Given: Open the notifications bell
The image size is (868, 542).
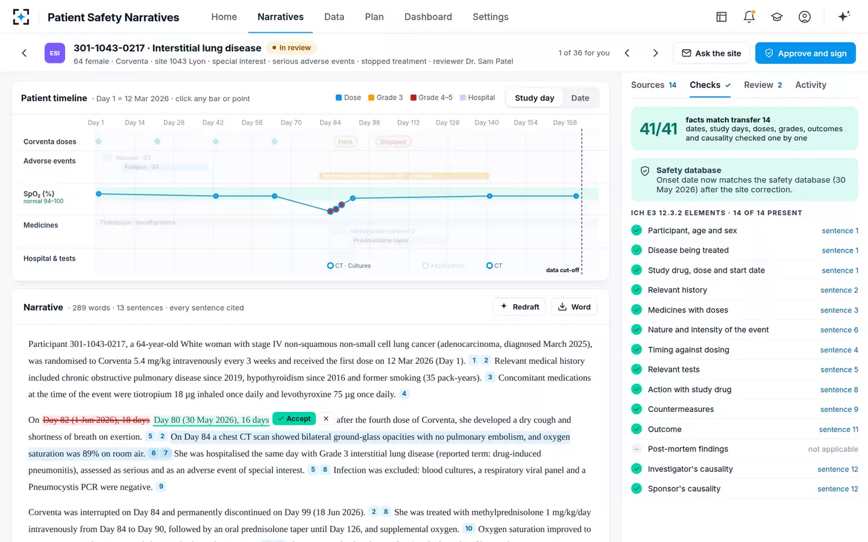Looking at the screenshot, I should click(x=749, y=17).
